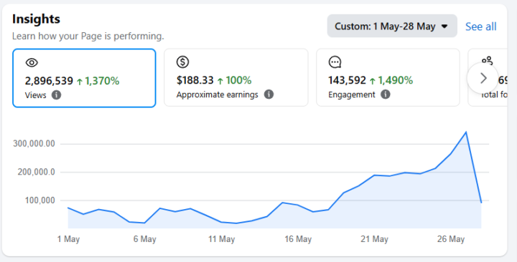Image resolution: width=517 pixels, height=262 pixels.
Task: Click the 6 May x-axis label
Action: [145, 239]
